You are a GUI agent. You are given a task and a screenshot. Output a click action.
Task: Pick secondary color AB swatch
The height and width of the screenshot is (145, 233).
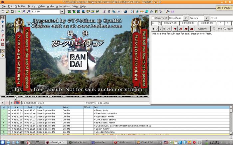[180, 29]
